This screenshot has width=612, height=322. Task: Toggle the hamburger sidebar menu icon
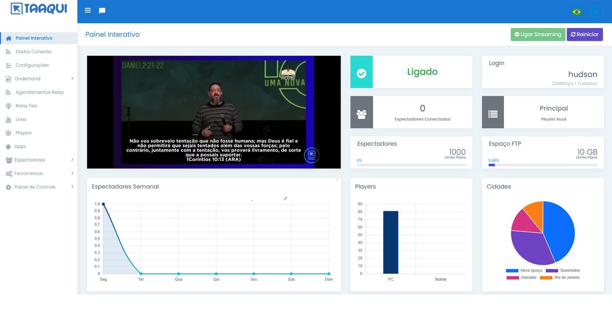[88, 10]
